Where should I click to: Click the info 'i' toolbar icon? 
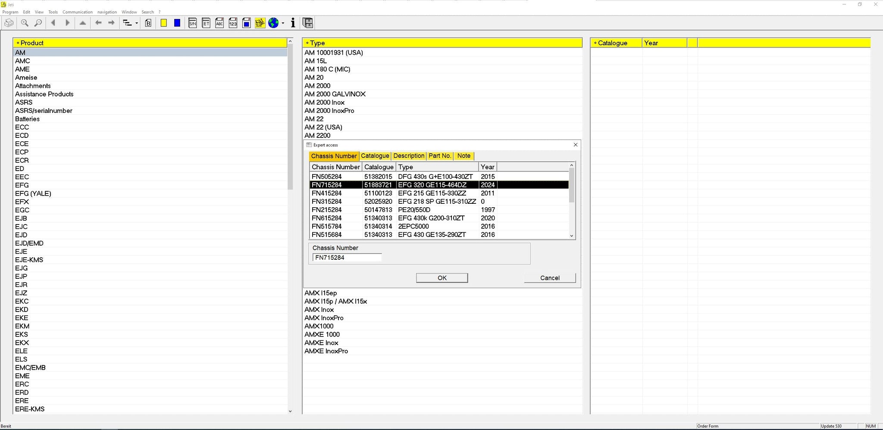tap(293, 23)
